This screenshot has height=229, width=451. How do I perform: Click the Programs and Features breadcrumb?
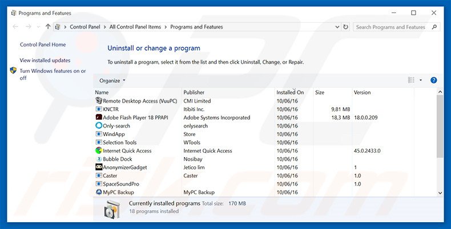click(x=196, y=27)
